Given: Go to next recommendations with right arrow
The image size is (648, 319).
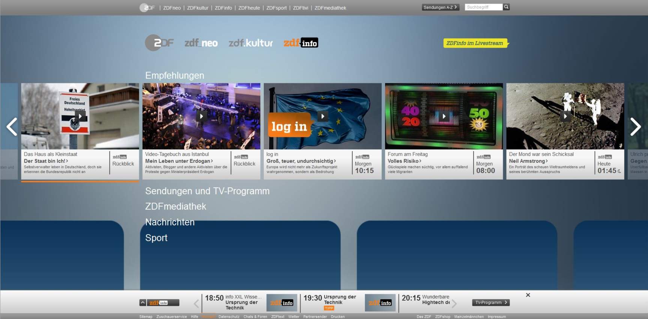Looking at the screenshot, I should [x=635, y=127].
